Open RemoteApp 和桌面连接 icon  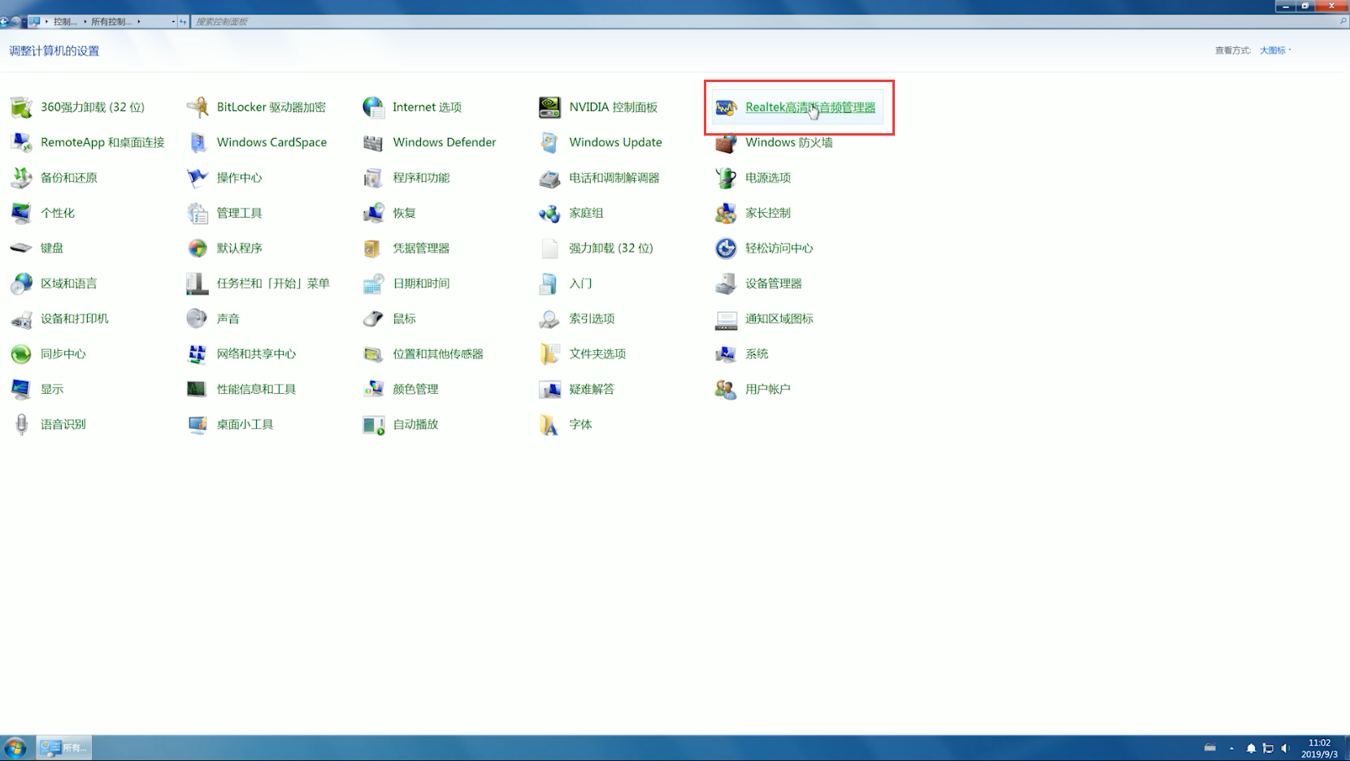coord(21,142)
